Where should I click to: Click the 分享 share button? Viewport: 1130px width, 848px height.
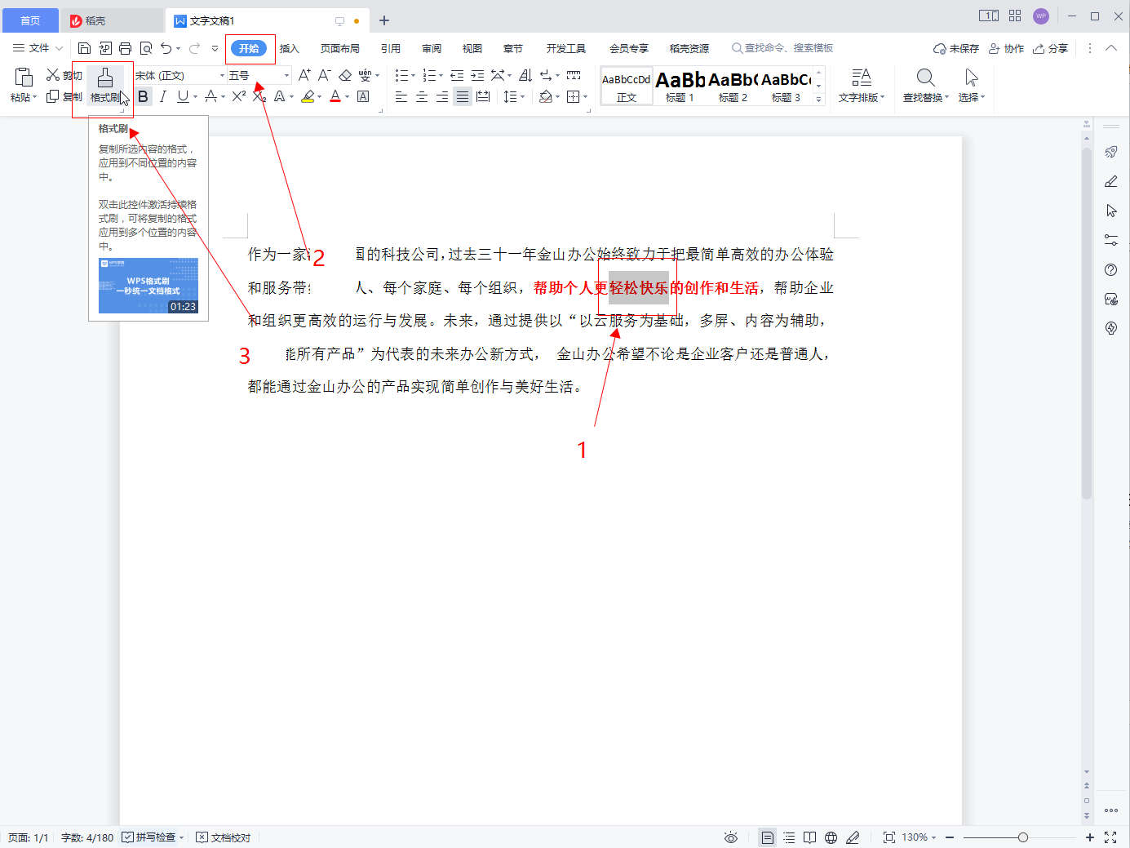(1050, 48)
